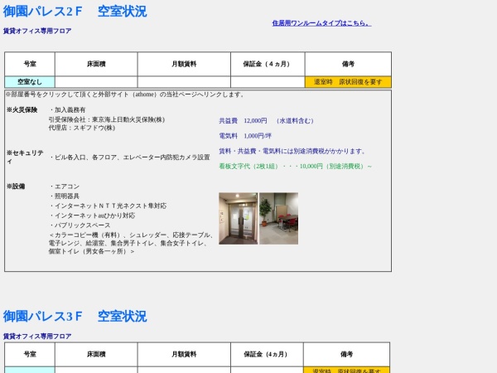Click the ※部屋番号をクリックして頂くと note text

coord(124,94)
